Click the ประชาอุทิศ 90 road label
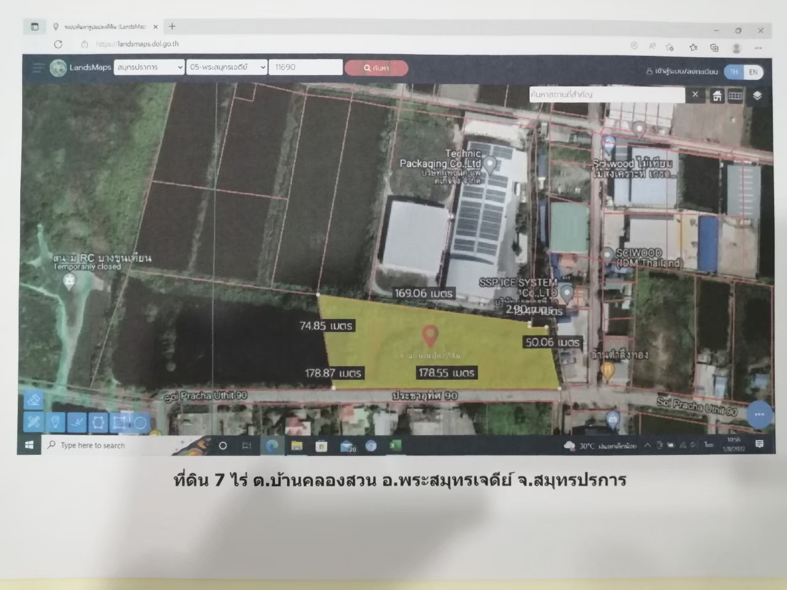The height and width of the screenshot is (590, 787). pos(425,396)
